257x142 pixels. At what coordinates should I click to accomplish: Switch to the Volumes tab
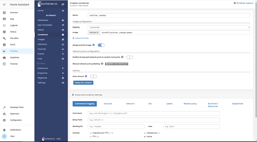(108, 104)
